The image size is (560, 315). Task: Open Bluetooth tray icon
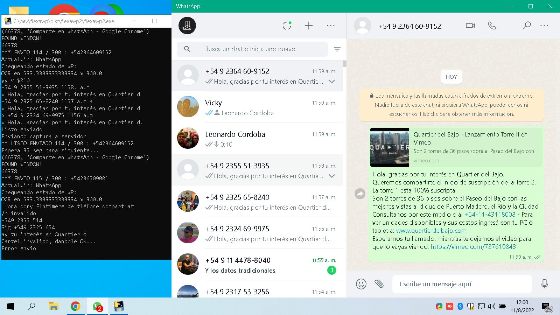[460, 306]
